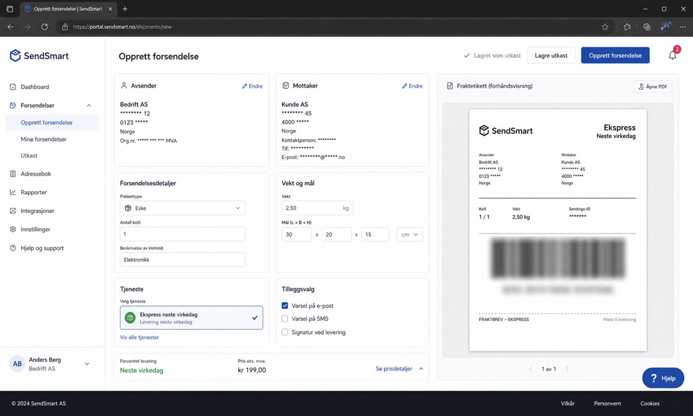
Task: Click the blue Opprett forsendelse button
Action: coord(615,55)
